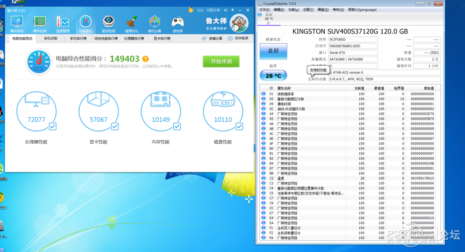Viewport: 465px width, 252px height.
Task: Open the 帮助(H) menu in CrystalDiskInfo
Action: click(x=338, y=10)
